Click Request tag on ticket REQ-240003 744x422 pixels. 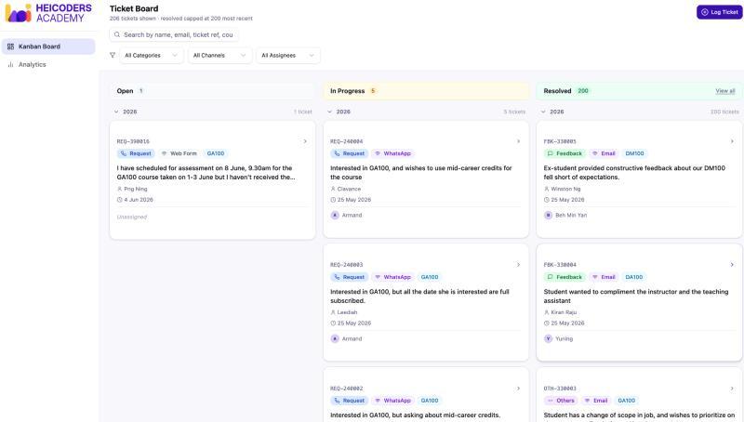350,277
